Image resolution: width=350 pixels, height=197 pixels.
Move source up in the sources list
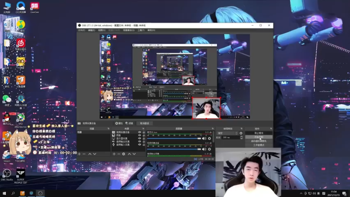tap(129, 154)
